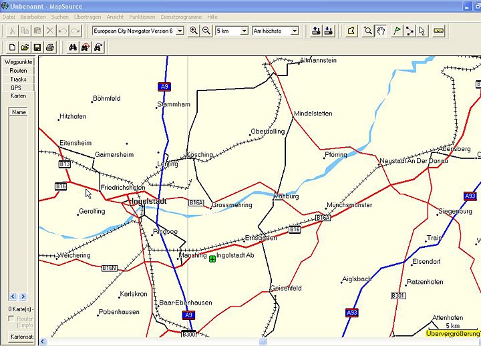Select the route tool icon

(x=410, y=31)
